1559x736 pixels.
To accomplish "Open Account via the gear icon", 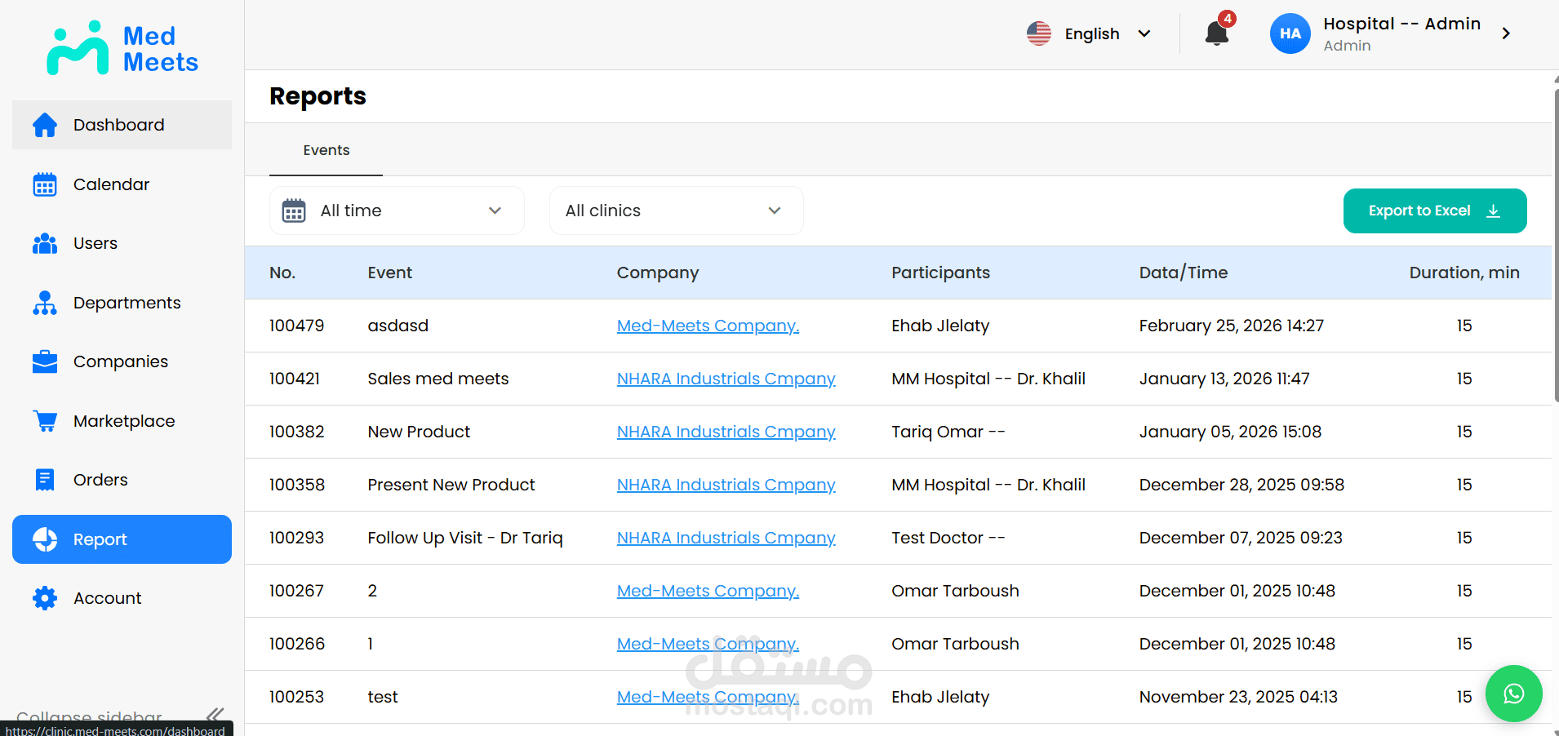I will point(45,598).
